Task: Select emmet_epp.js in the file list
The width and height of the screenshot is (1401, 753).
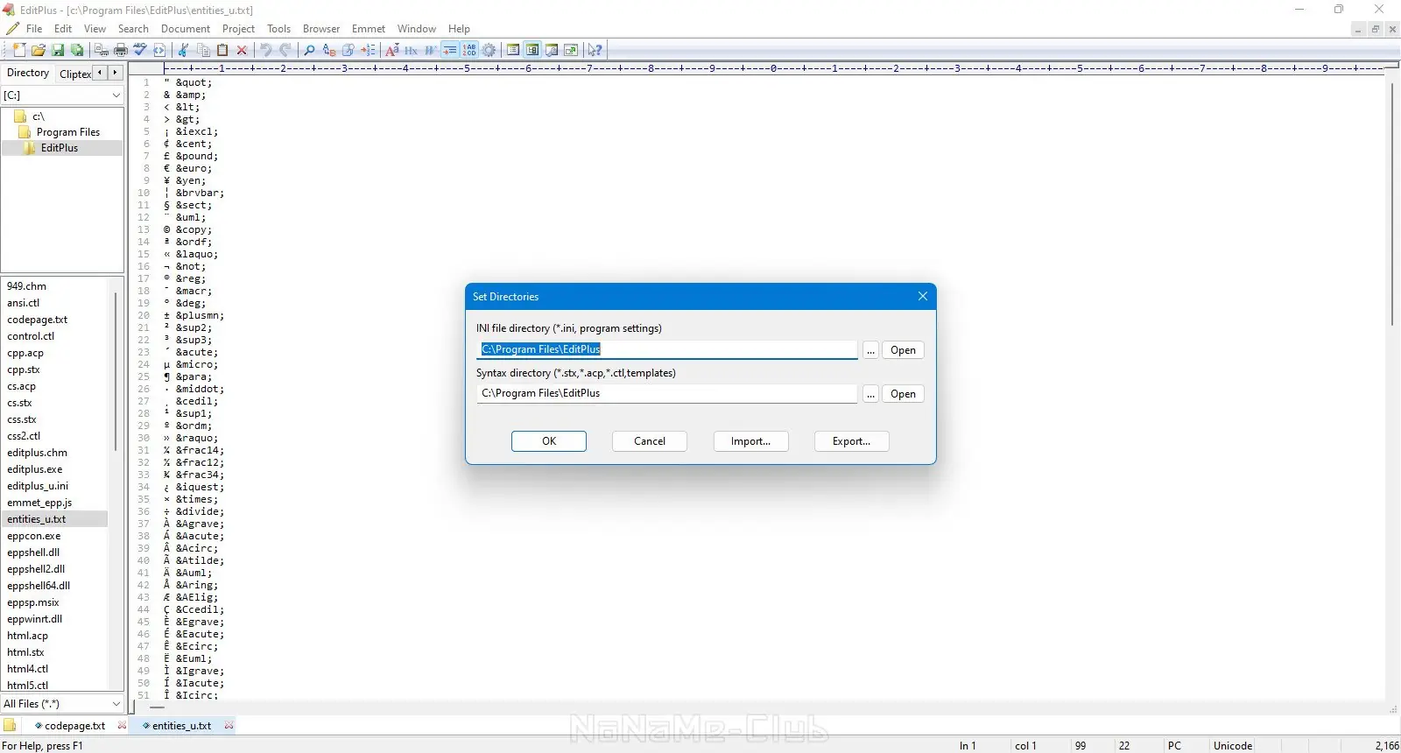Action: tap(39, 503)
